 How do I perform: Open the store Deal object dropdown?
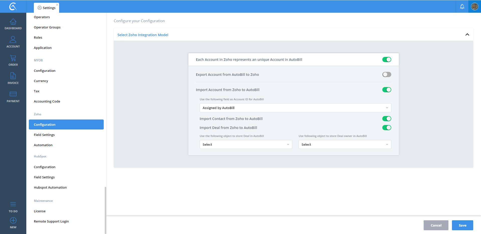pos(246,144)
